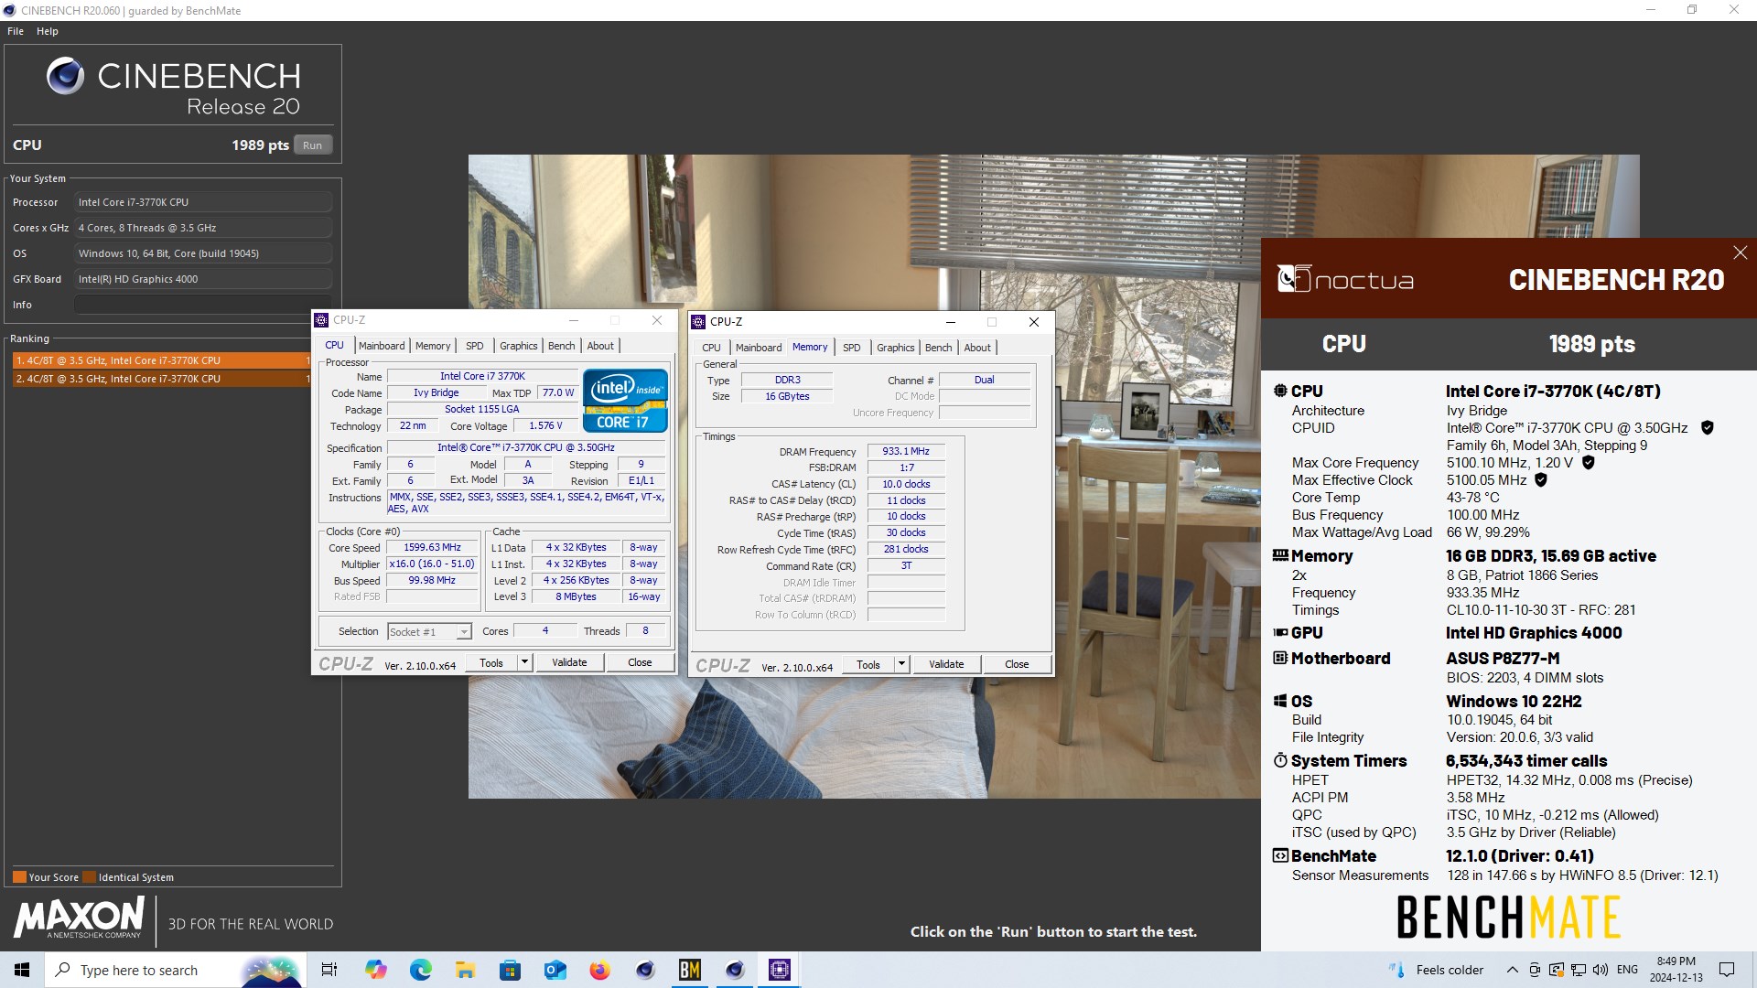This screenshot has height=988, width=1757.
Task: Open SPD tab in right CPU-Z window
Action: (851, 348)
